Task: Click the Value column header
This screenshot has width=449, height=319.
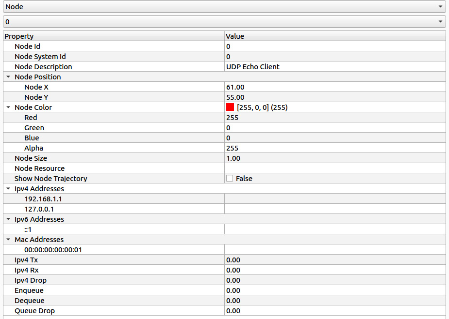Action: [335, 36]
